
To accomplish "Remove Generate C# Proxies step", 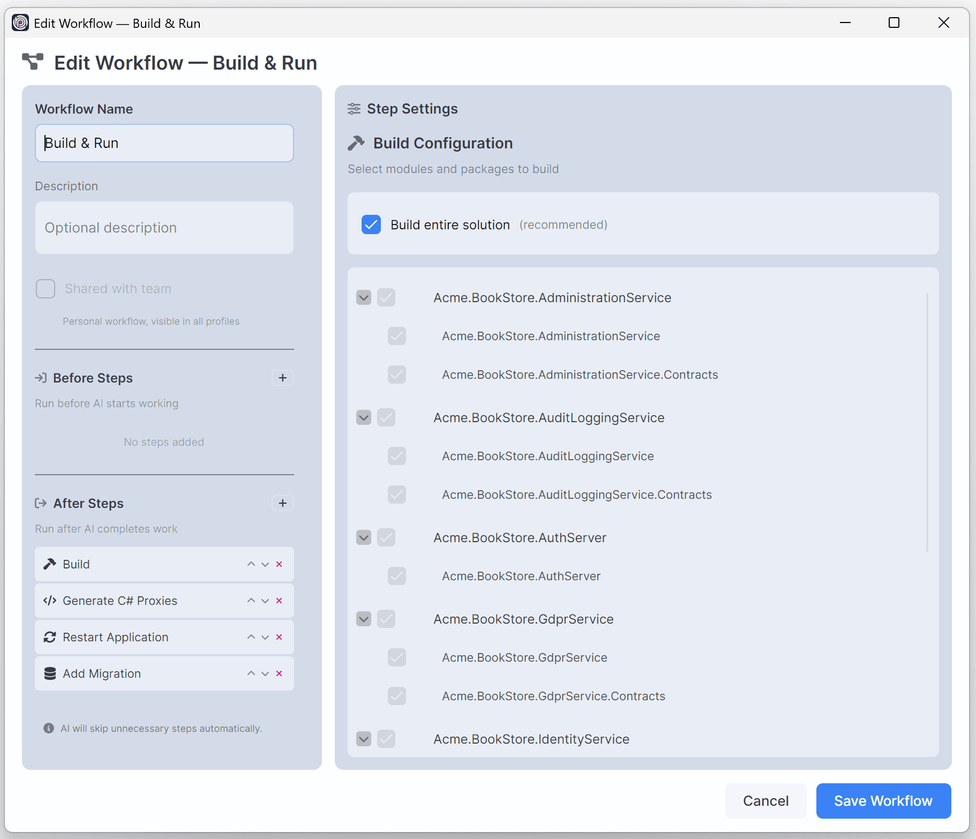I will [x=279, y=601].
